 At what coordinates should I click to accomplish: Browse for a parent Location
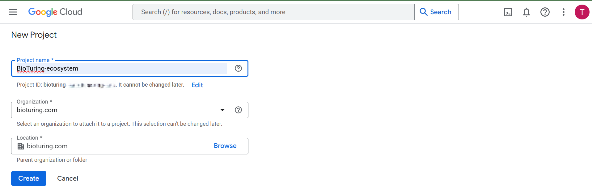pos(225,146)
